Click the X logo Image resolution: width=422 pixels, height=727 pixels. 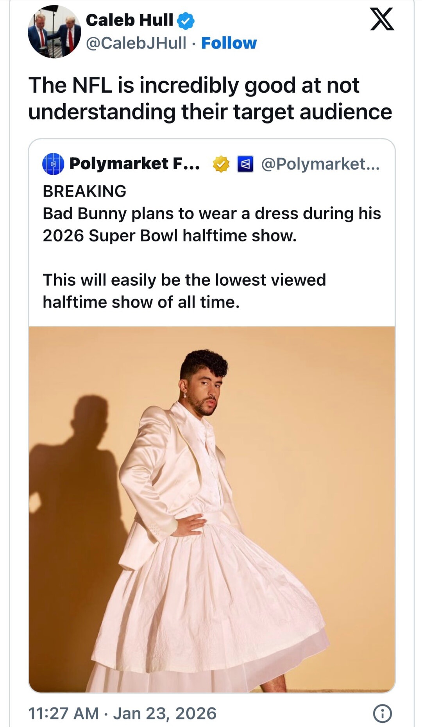[x=382, y=20]
